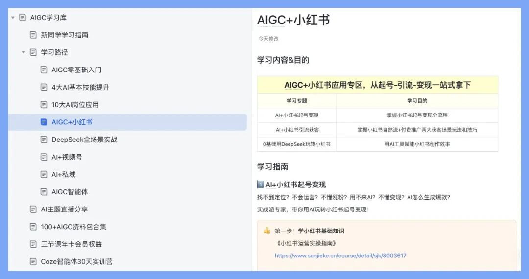Click the 学习目的 column header
The image size is (529, 279).
coord(417,101)
